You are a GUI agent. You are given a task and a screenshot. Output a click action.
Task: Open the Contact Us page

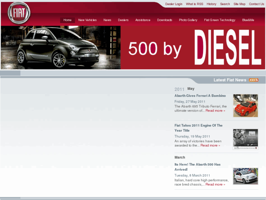point(256,4)
